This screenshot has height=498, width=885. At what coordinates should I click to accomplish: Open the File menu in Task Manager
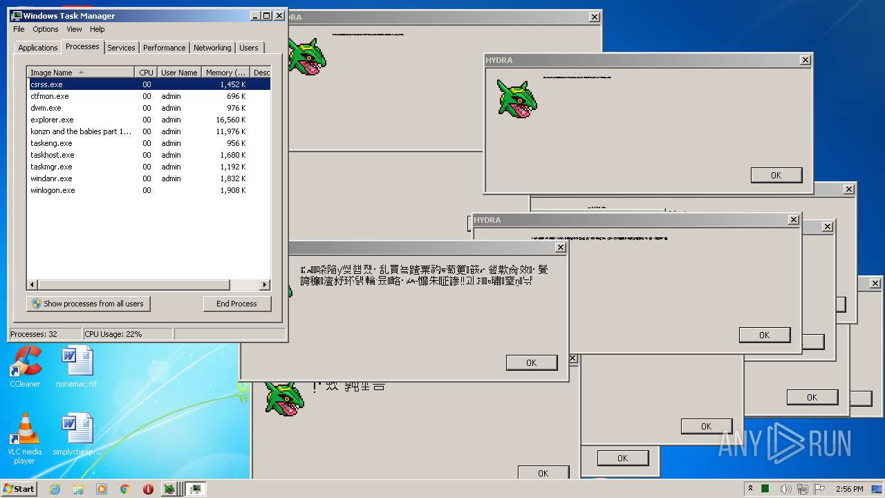click(19, 29)
